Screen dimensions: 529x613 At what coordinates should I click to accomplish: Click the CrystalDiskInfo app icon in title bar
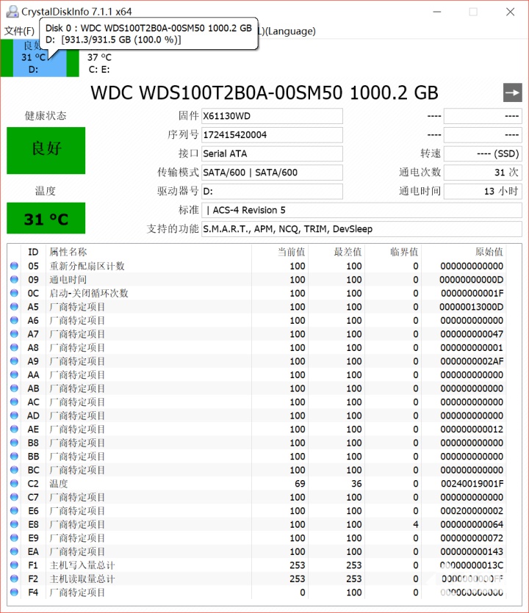click(12, 11)
